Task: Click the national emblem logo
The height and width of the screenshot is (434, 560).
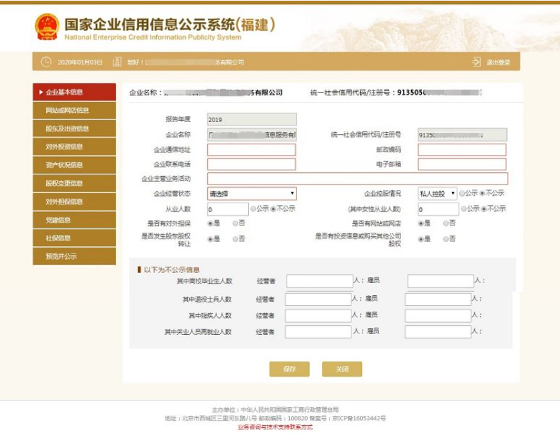Action: 47,27
